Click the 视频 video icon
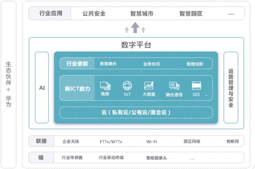 click(x=105, y=86)
